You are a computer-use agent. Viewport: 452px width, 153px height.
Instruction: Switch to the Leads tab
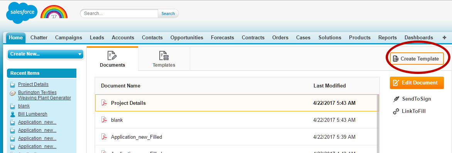97,37
